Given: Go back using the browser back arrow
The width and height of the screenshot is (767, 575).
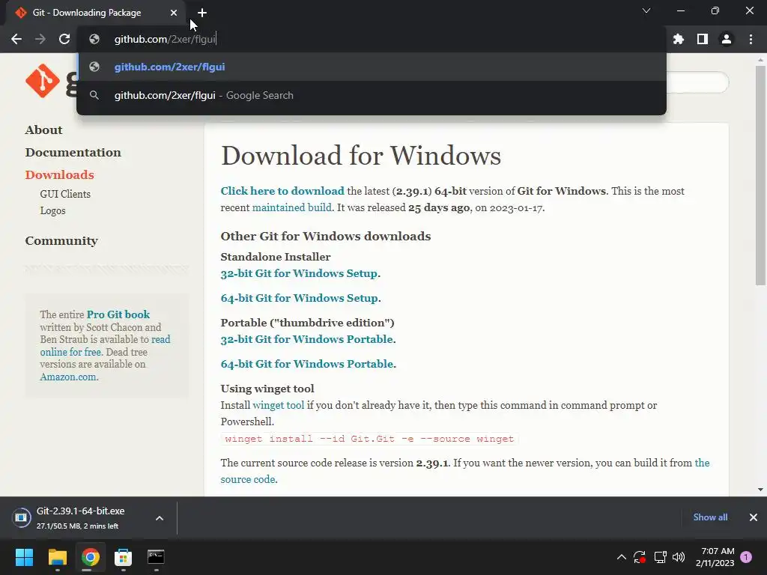Looking at the screenshot, I should tap(16, 39).
